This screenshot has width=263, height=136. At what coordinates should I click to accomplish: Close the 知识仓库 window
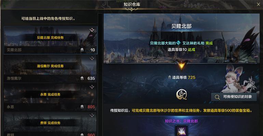tap(258, 4)
